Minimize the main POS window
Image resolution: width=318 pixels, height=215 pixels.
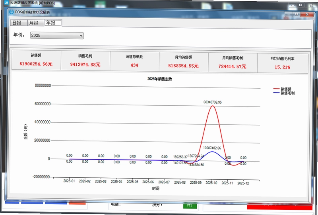[293, 5]
